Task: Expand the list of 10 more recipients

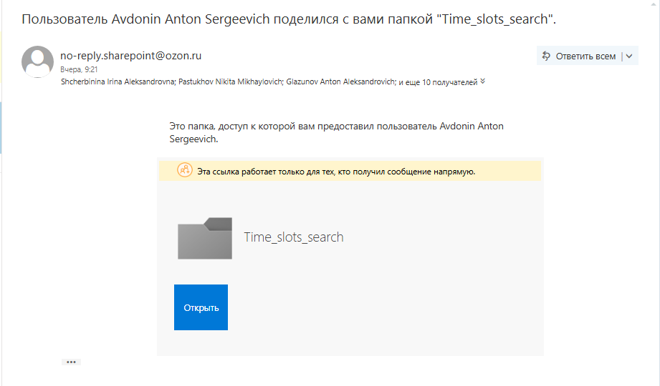Action: [442, 82]
